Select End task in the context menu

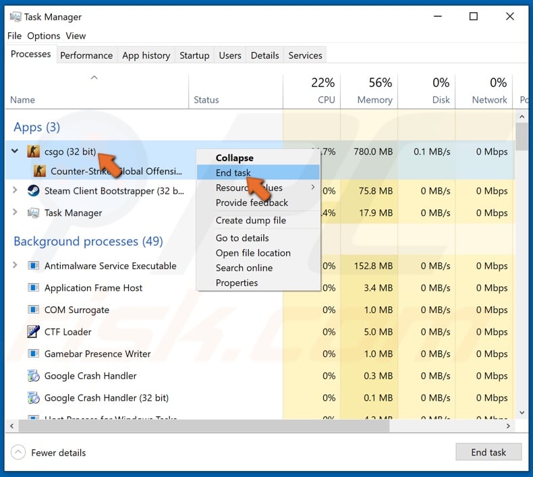click(258, 172)
